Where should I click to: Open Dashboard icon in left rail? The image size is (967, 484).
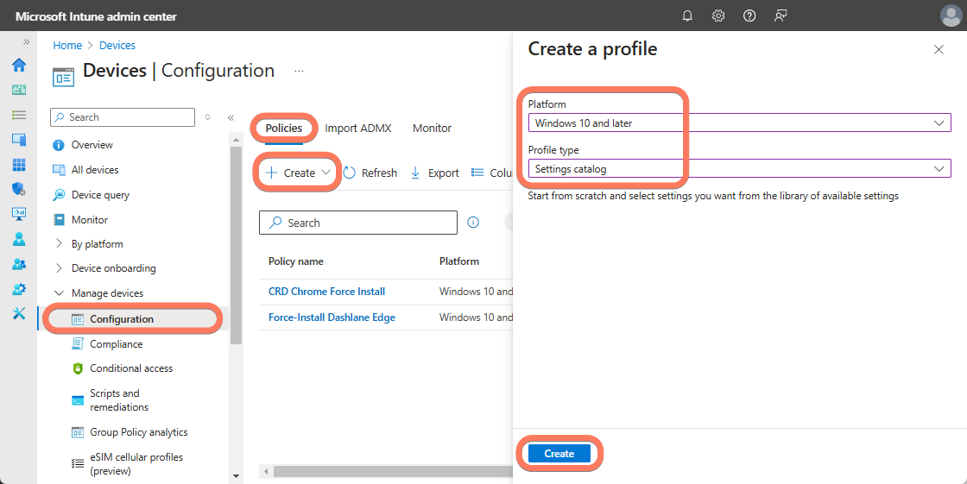tap(19, 90)
